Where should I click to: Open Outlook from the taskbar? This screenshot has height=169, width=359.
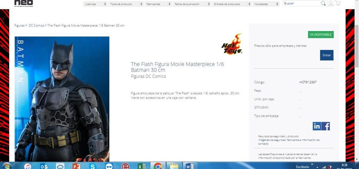pyautogui.click(x=44, y=166)
